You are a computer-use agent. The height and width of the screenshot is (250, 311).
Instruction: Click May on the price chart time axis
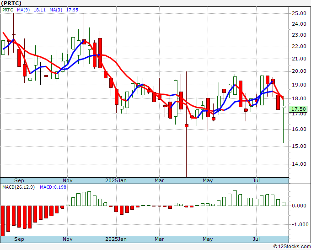[208, 181]
